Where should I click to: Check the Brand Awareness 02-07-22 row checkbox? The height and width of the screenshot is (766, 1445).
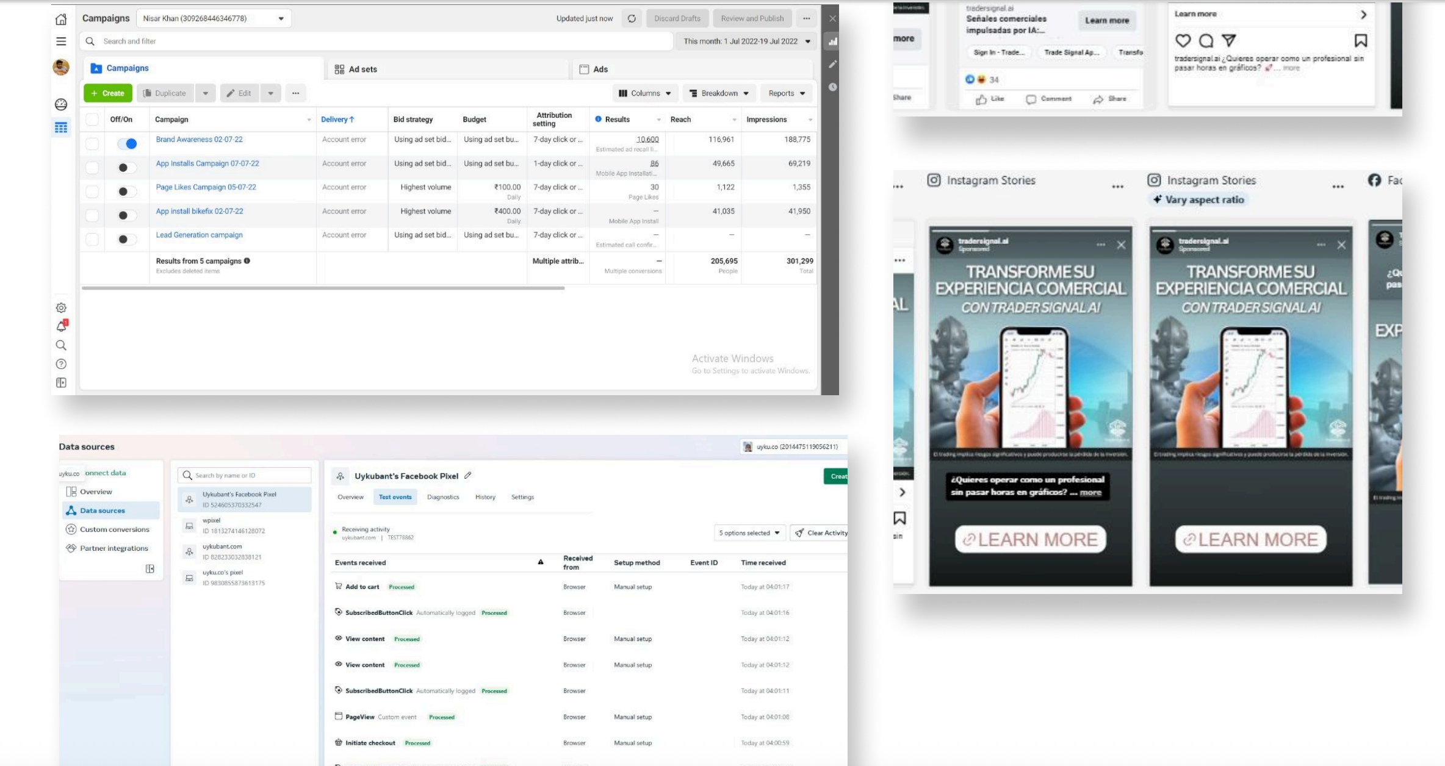(x=92, y=144)
